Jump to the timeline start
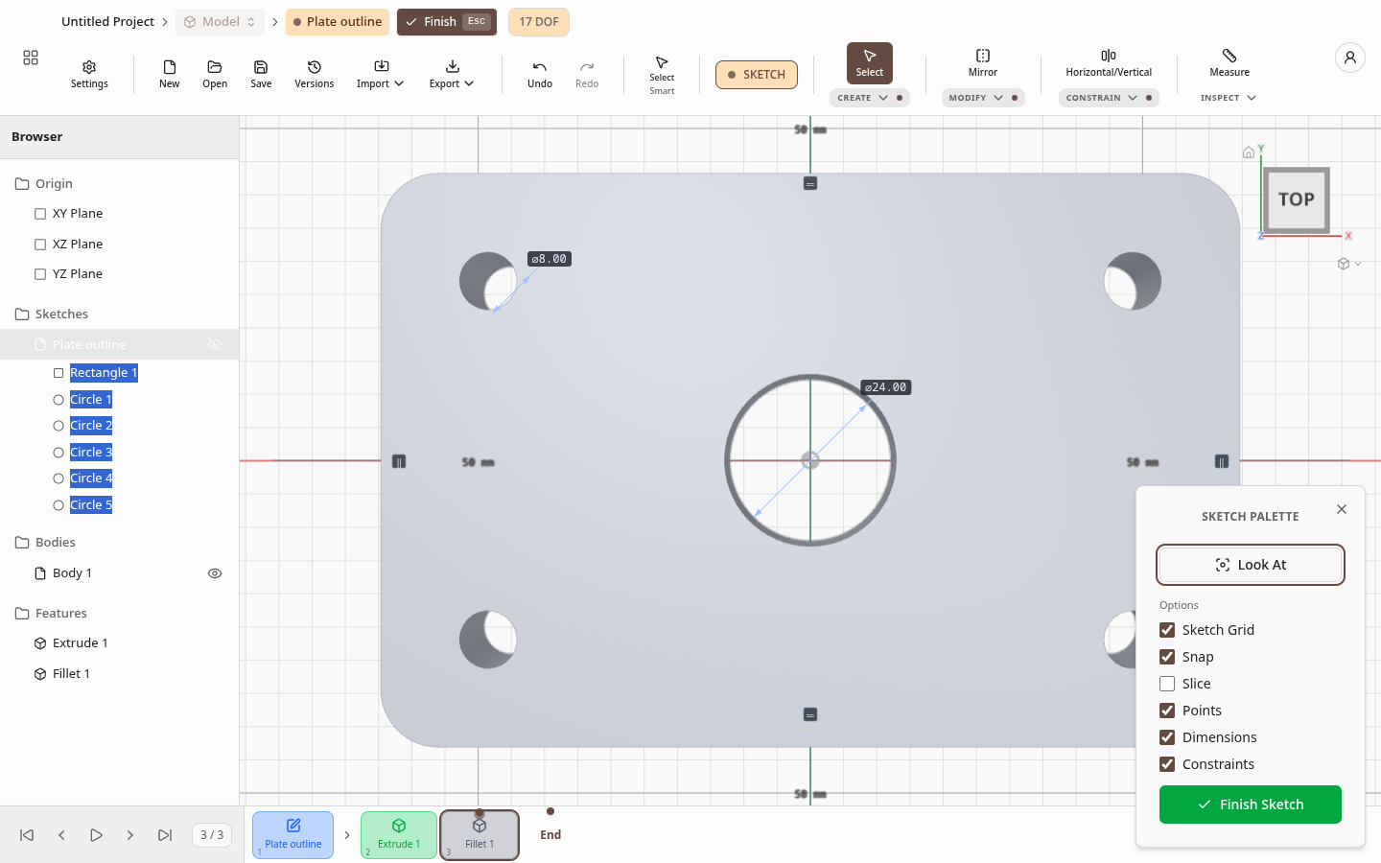The width and height of the screenshot is (1381, 863). 27,835
